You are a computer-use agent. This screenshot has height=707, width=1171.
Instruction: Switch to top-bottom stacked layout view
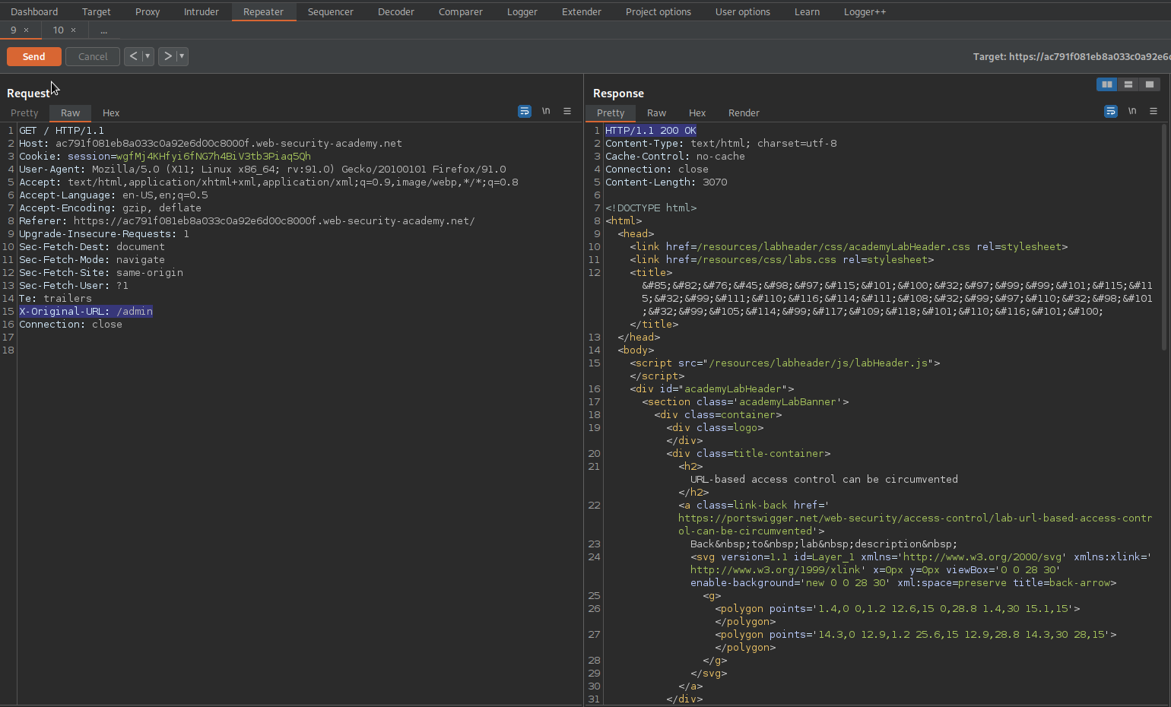point(1128,84)
